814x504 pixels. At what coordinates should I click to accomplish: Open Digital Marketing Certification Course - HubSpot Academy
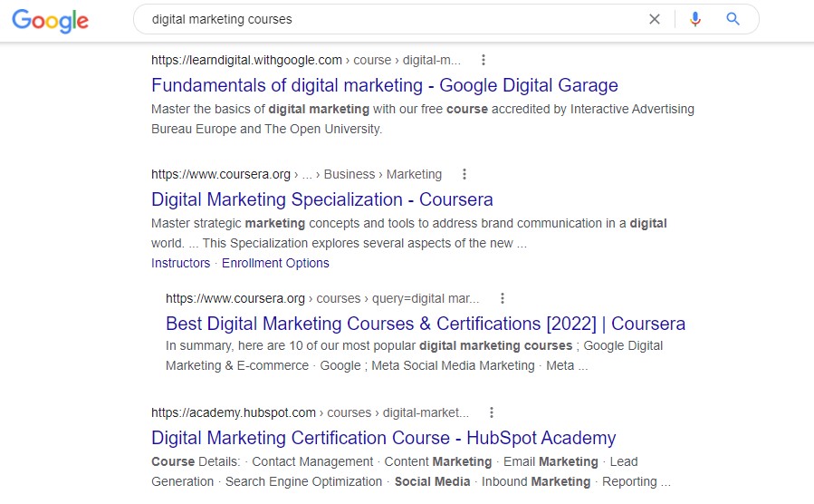pyautogui.click(x=384, y=438)
